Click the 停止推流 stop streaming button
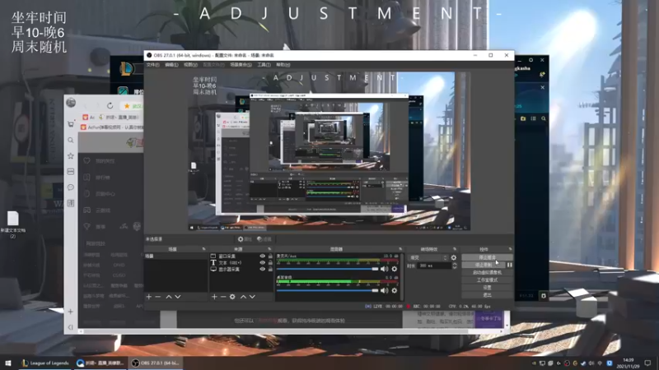659x370 pixels. tap(487, 257)
